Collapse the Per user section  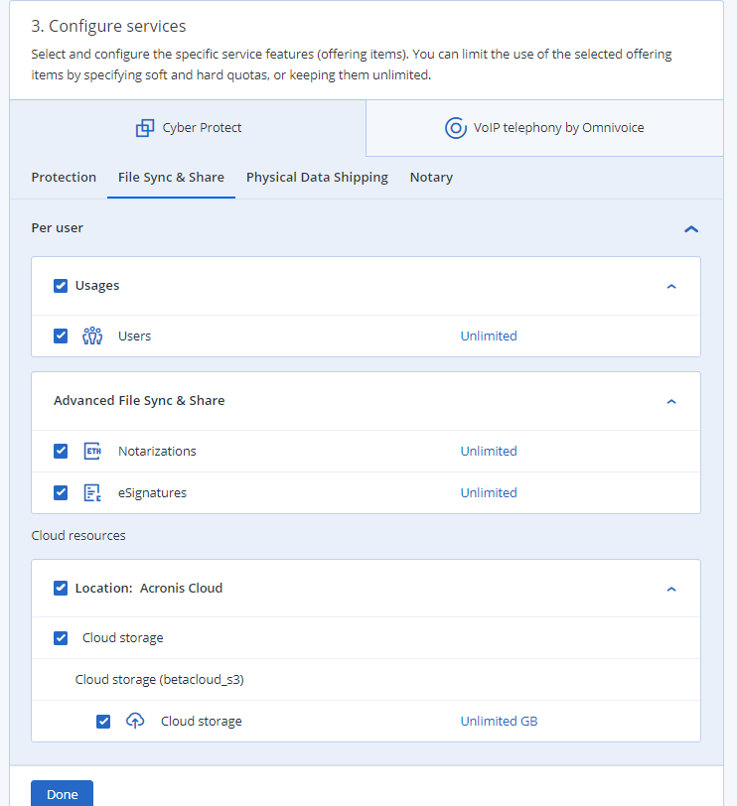tap(691, 228)
